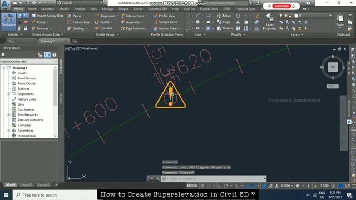Screen dimensions: 356x200
Task: Toggle Ortho mode in status bar
Action: pyautogui.click(x=220, y=186)
